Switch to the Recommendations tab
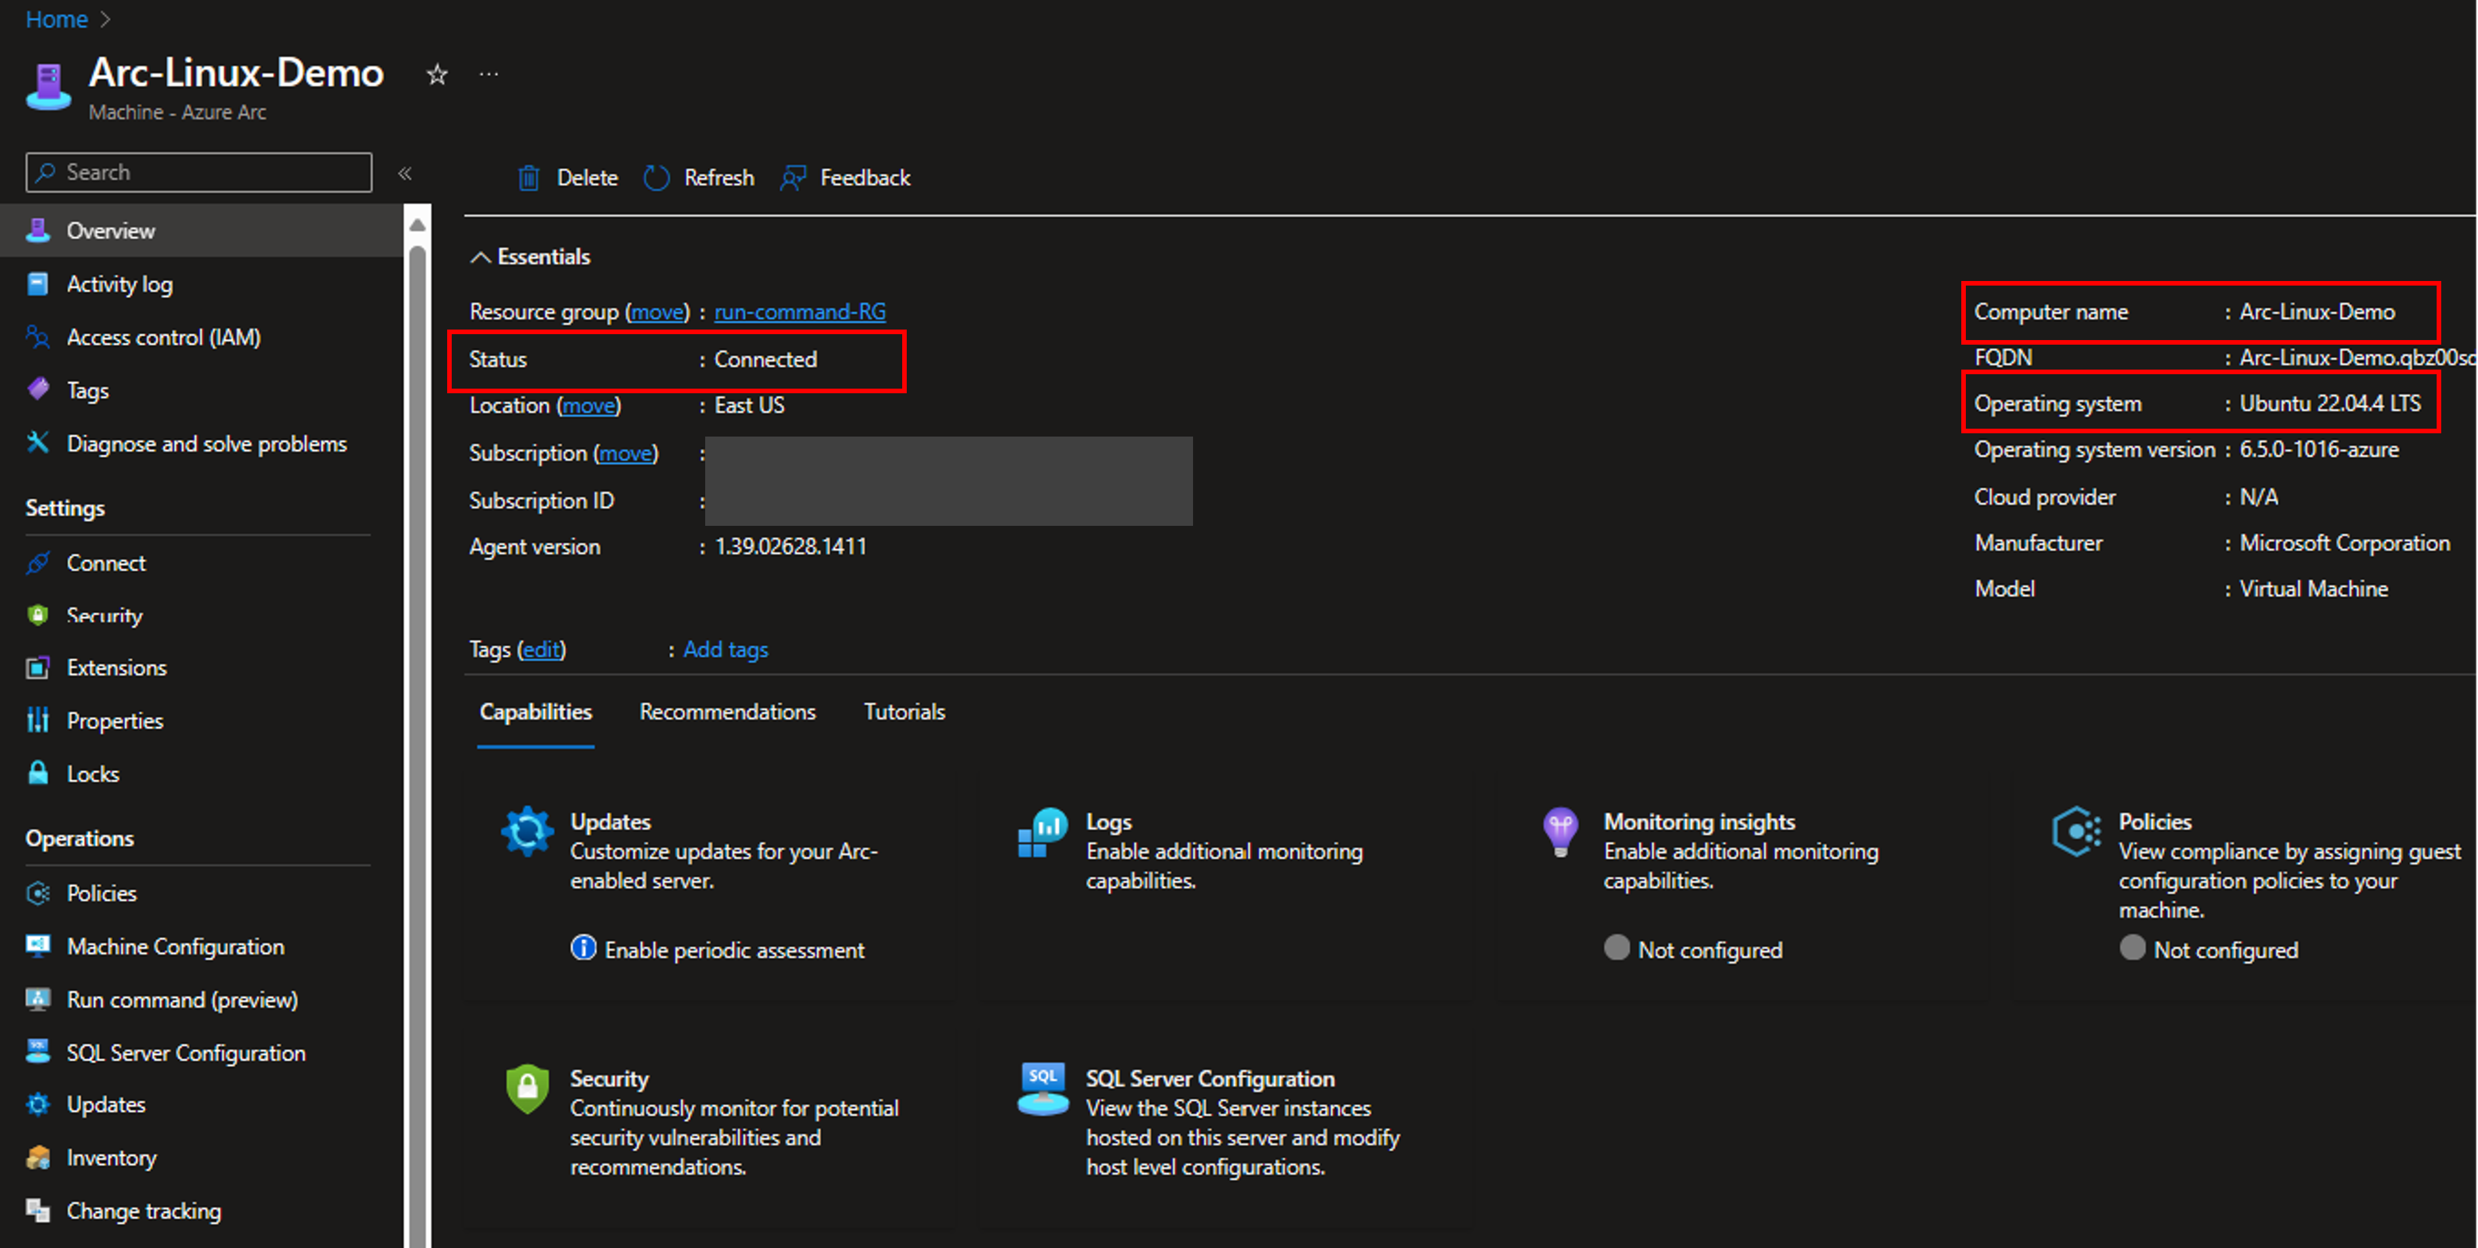Image resolution: width=2478 pixels, height=1248 pixels. 728,712
